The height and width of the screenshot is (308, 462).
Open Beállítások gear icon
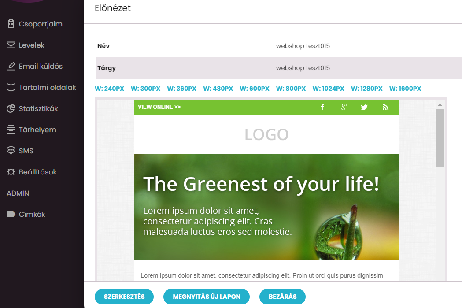11,172
